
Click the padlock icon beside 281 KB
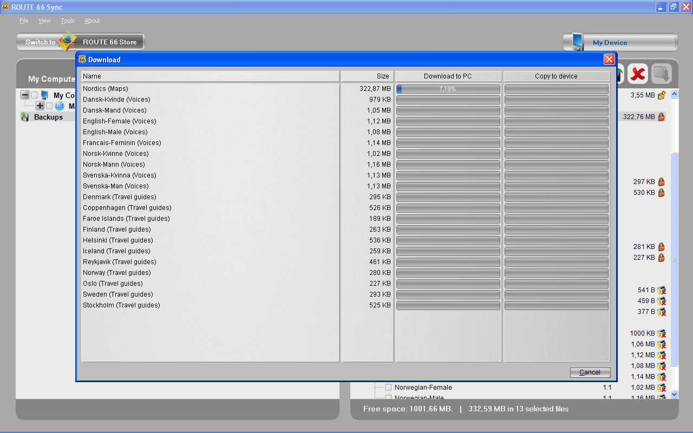661,247
